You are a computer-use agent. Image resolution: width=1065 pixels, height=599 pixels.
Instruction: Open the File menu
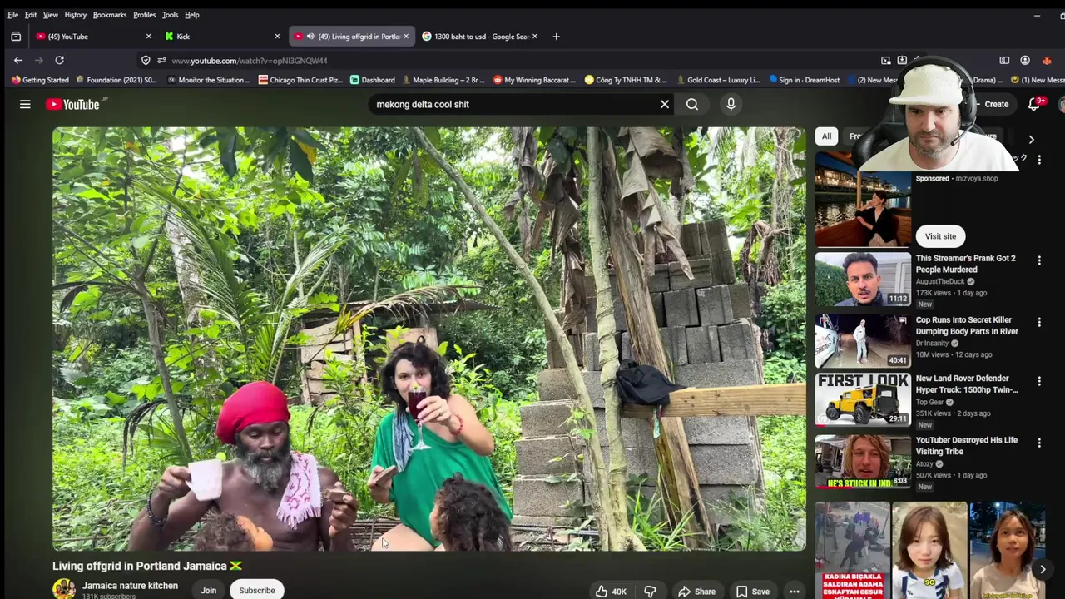click(13, 15)
